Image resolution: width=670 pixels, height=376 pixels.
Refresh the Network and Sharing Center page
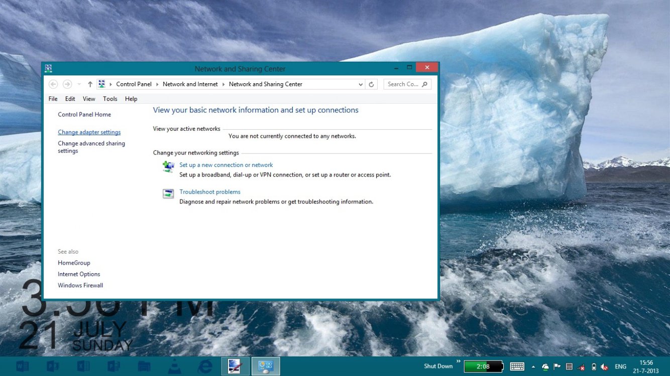[371, 84]
